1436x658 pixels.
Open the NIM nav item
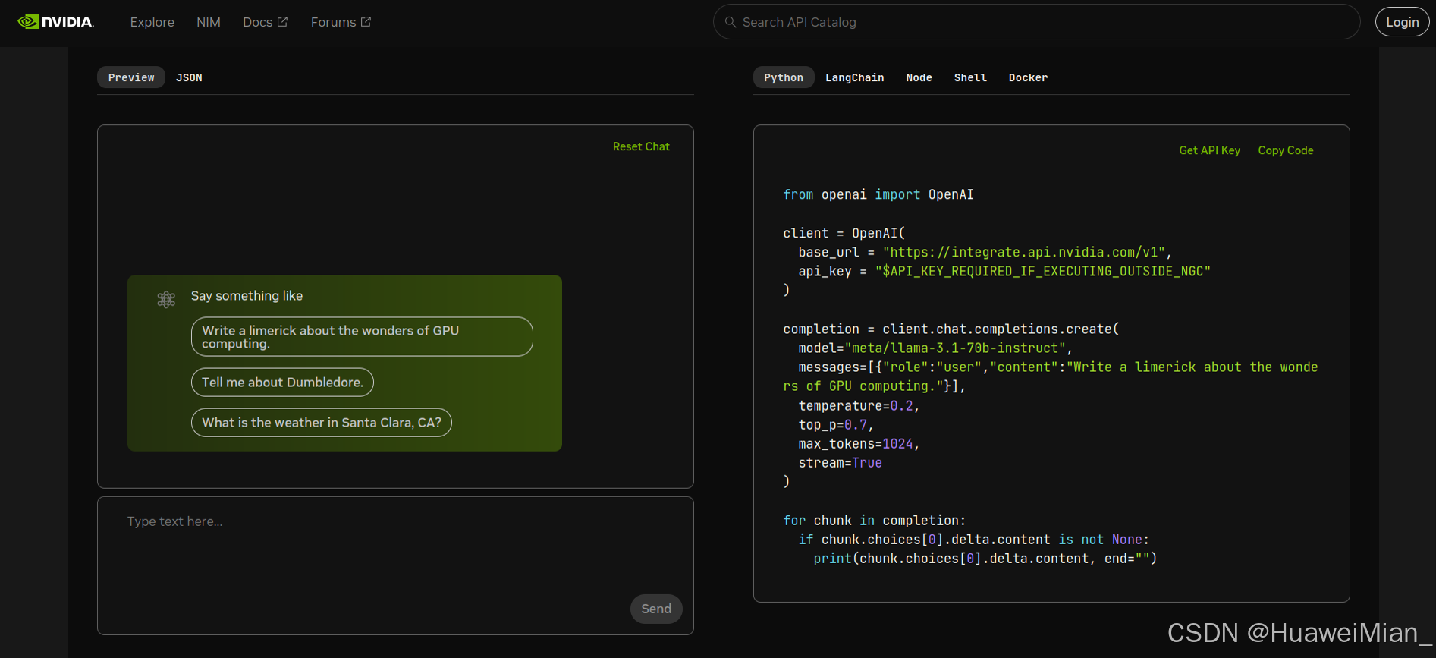click(209, 22)
